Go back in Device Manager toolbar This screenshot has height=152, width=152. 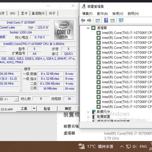coord(83,20)
